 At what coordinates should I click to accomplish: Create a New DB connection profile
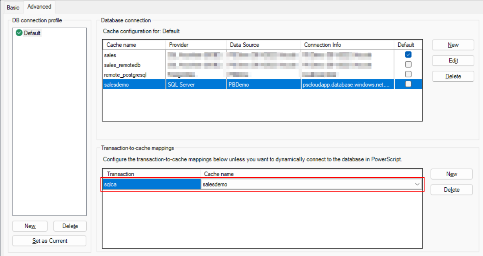[x=30, y=226]
